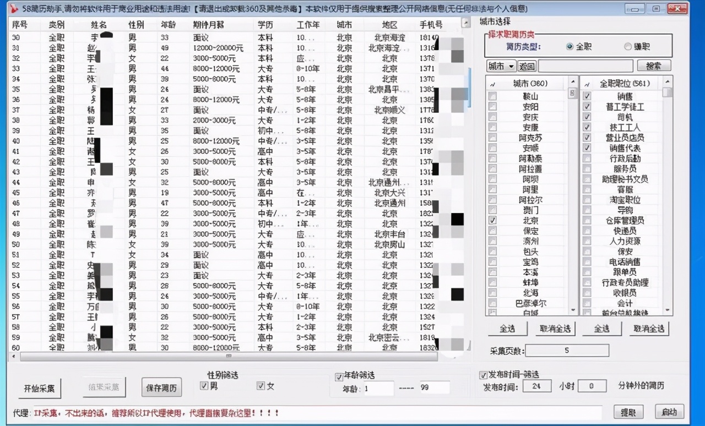Check the 鞍山 city checkbox
The image size is (705, 426).
492,96
